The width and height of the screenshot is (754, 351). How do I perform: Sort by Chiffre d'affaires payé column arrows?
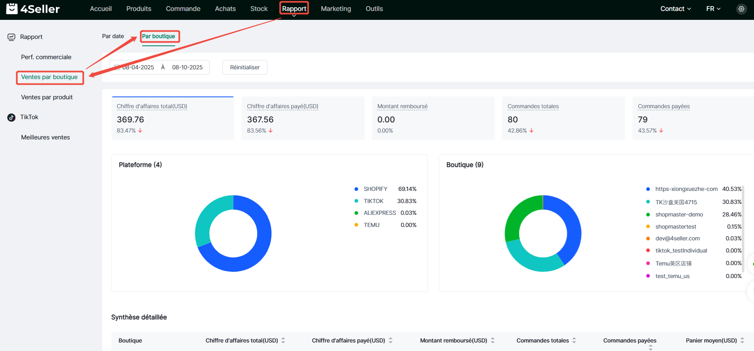pyautogui.click(x=391, y=340)
